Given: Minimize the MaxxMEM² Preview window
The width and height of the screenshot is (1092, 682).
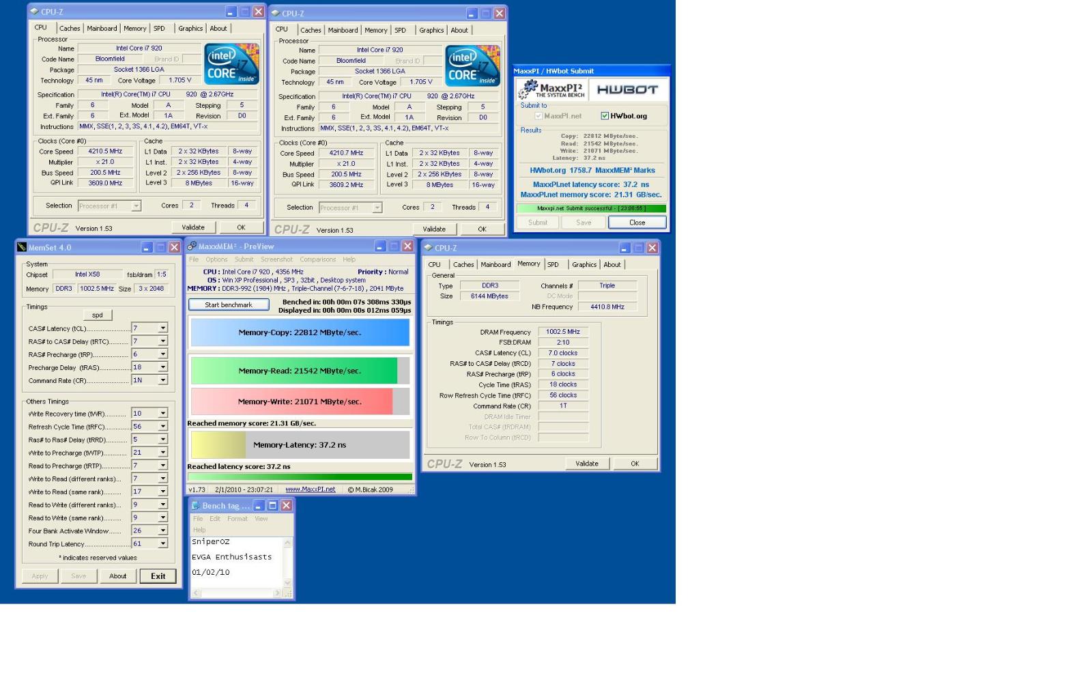Looking at the screenshot, I should (380, 246).
